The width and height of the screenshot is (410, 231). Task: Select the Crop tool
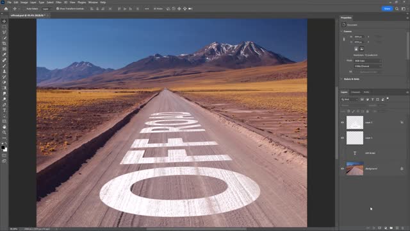[x=4, y=44]
